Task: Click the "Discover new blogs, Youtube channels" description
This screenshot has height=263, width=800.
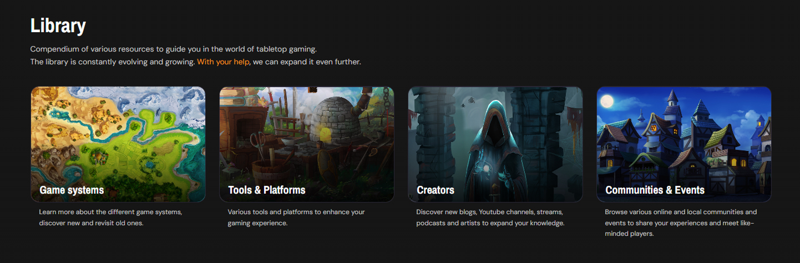Action: pos(490,218)
